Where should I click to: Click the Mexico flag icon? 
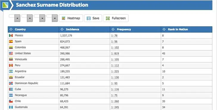click(11, 36)
